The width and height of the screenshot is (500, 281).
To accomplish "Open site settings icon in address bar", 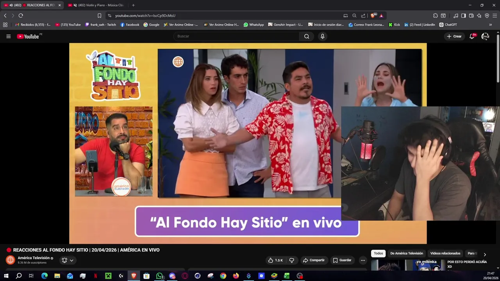I will [x=109, y=16].
